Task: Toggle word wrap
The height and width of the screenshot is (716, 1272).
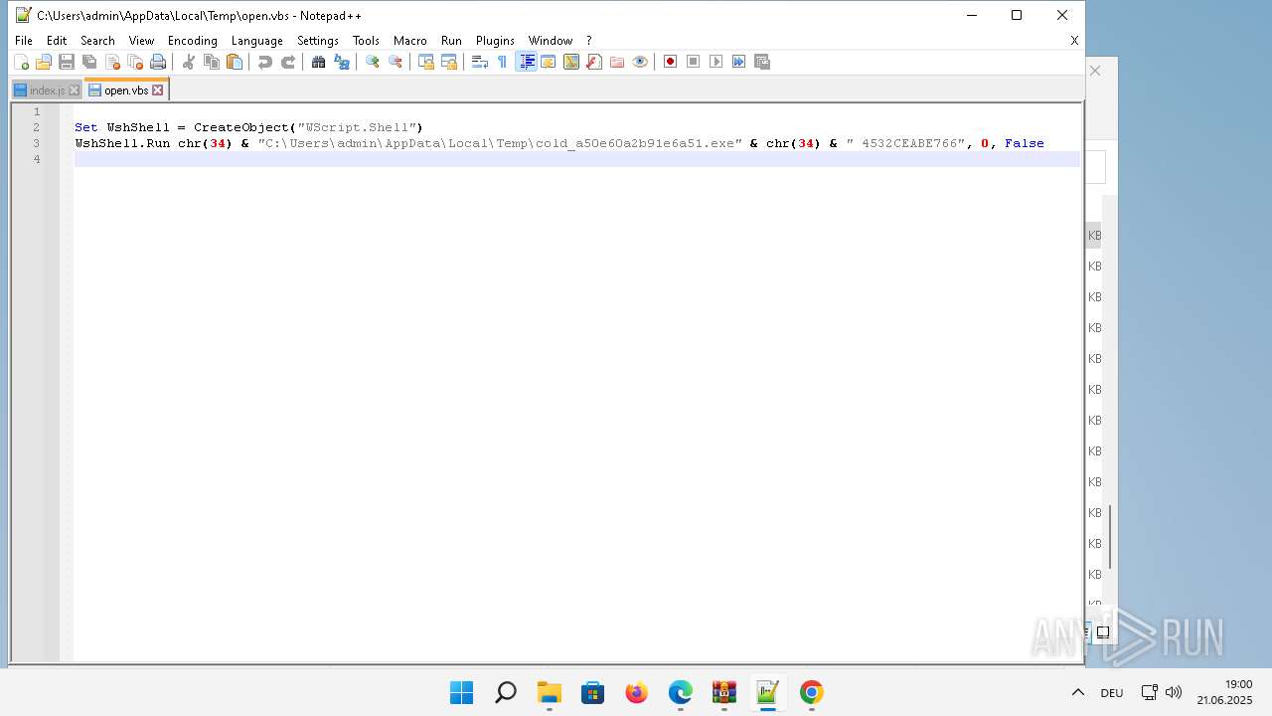Action: point(479,62)
